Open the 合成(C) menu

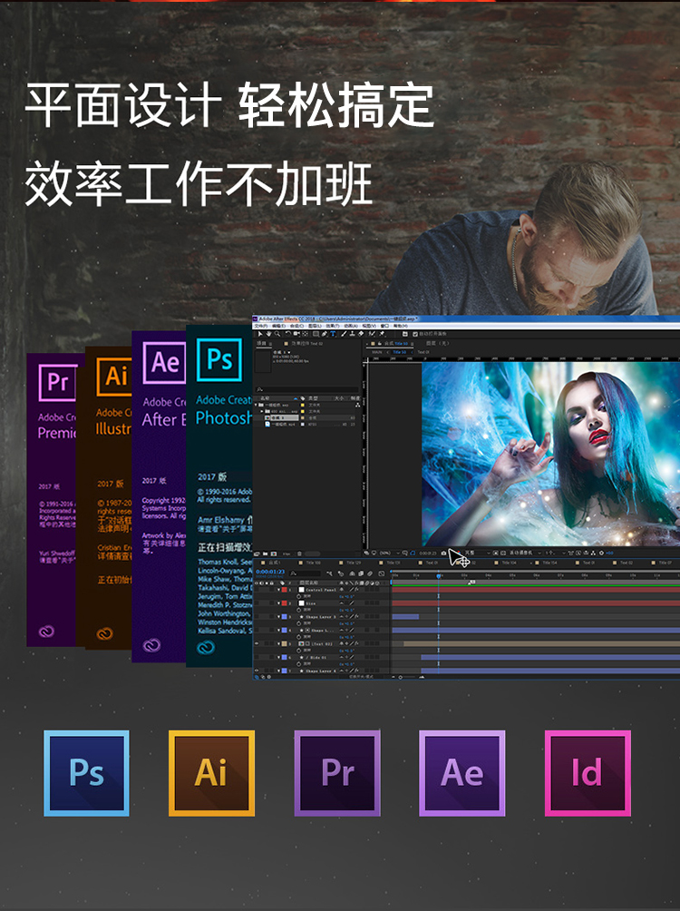click(296, 326)
